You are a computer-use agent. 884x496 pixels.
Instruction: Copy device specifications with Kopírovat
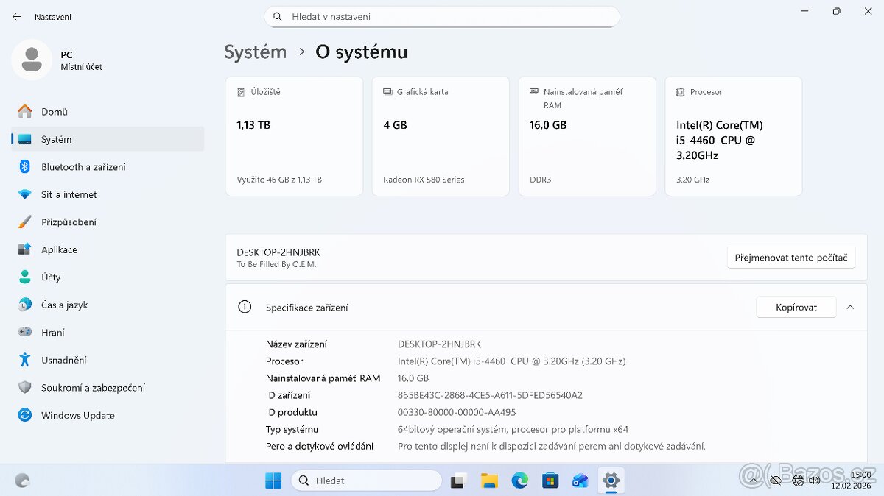(x=796, y=307)
